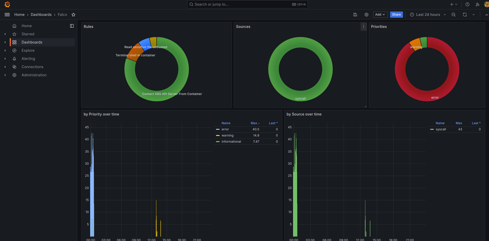Collapse the top toolbar with chevron
The image size is (489, 241).
tap(486, 15)
